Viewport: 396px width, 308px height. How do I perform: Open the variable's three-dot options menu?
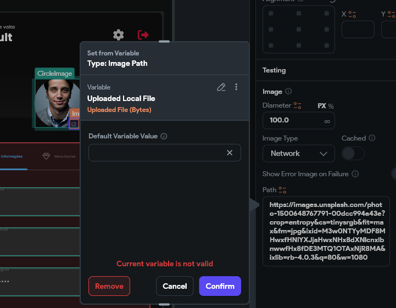click(236, 87)
